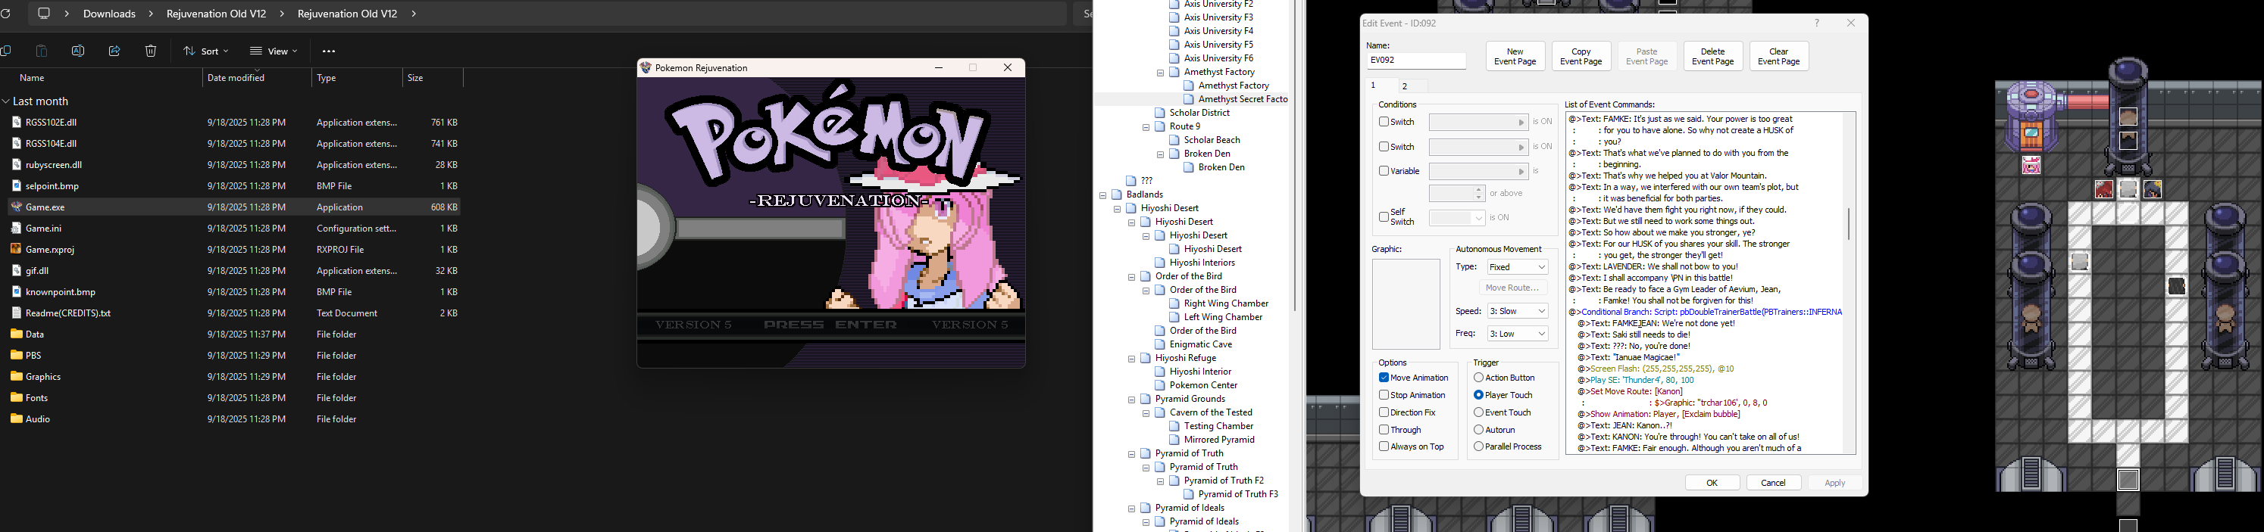Click the This PC monitor icon in address bar
This screenshot has width=2264, height=532.
pyautogui.click(x=43, y=13)
